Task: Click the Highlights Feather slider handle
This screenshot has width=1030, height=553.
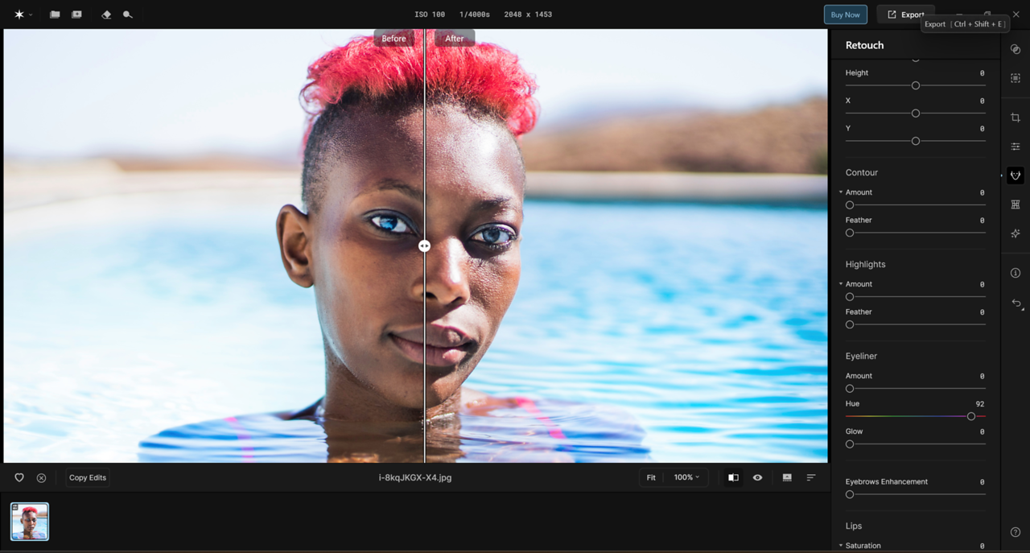Action: (x=850, y=324)
